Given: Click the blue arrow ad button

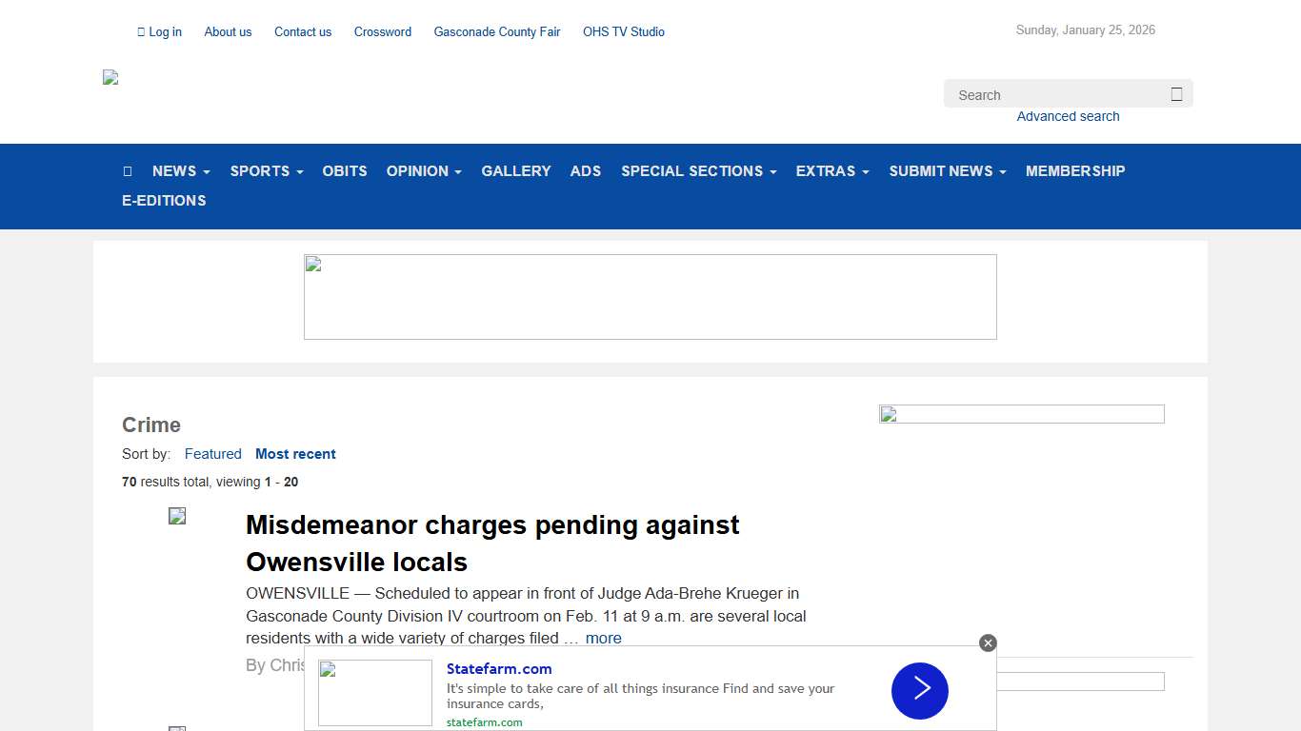Looking at the screenshot, I should coord(919,690).
